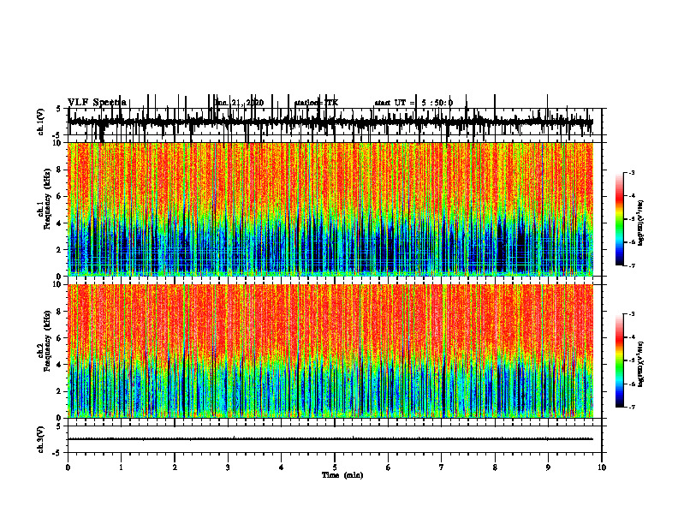Viewport: 678px width, 524px height.
Task: Click inside the ch.2 spectrogram plot
Action: 330,351
